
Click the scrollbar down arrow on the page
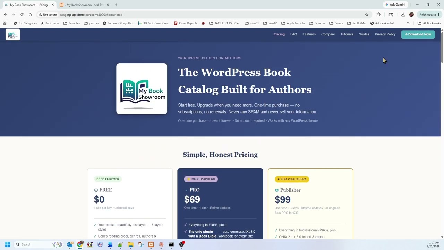(x=442, y=237)
